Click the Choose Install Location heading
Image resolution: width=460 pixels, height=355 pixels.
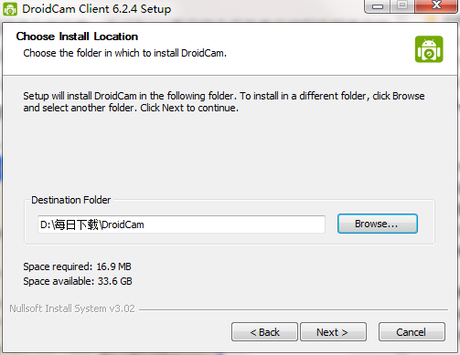77,37
